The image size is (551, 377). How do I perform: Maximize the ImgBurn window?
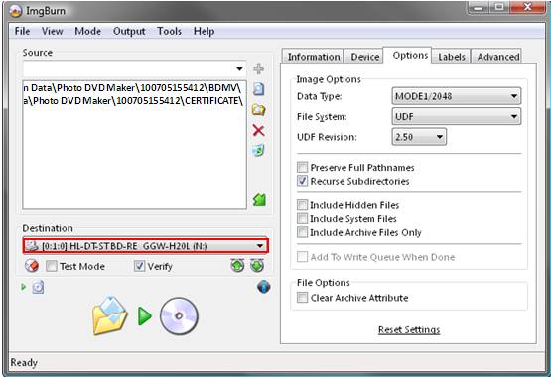[x=499, y=7]
